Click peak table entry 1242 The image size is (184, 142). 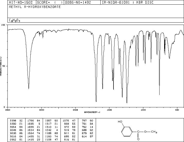pos(51,130)
